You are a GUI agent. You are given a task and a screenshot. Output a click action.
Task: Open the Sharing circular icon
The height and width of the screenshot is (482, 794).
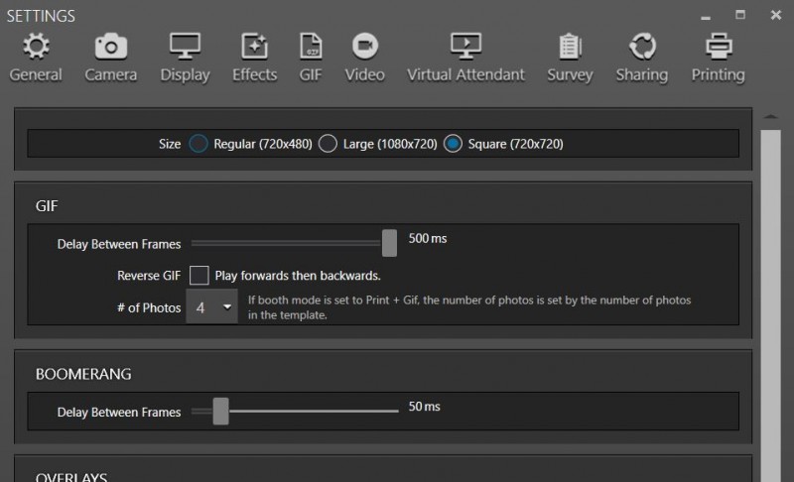642,47
